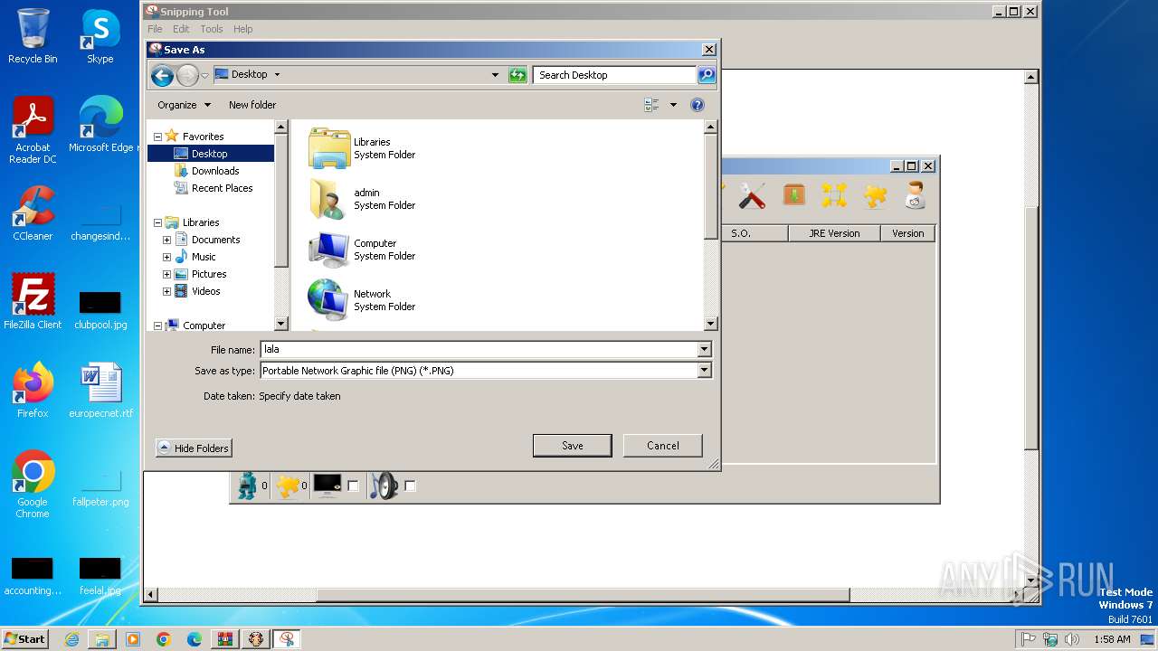
Task: Click the Cancel button
Action: click(663, 446)
